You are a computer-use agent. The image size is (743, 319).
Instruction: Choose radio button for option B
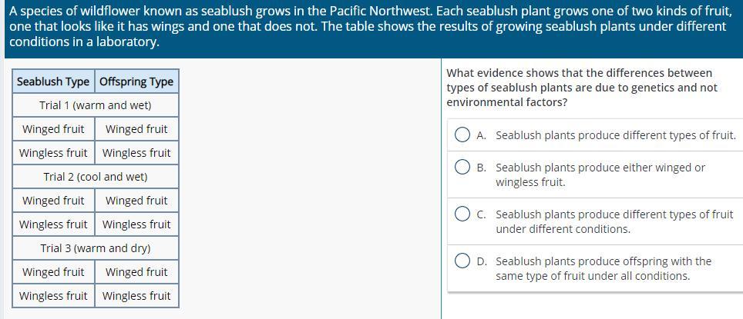click(x=462, y=168)
